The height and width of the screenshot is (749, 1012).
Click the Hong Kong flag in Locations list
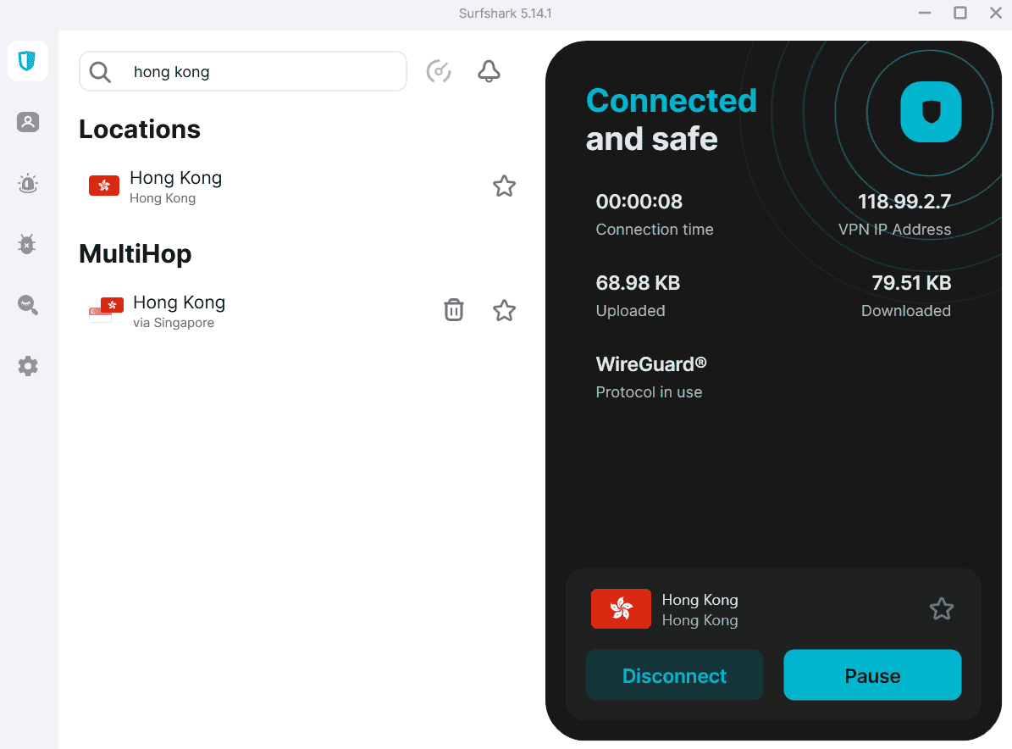pos(104,186)
